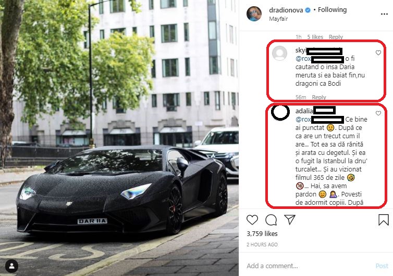Image resolution: width=393 pixels, height=276 pixels.
Task: Reply to the 56m-old comment
Action: pos(319,97)
